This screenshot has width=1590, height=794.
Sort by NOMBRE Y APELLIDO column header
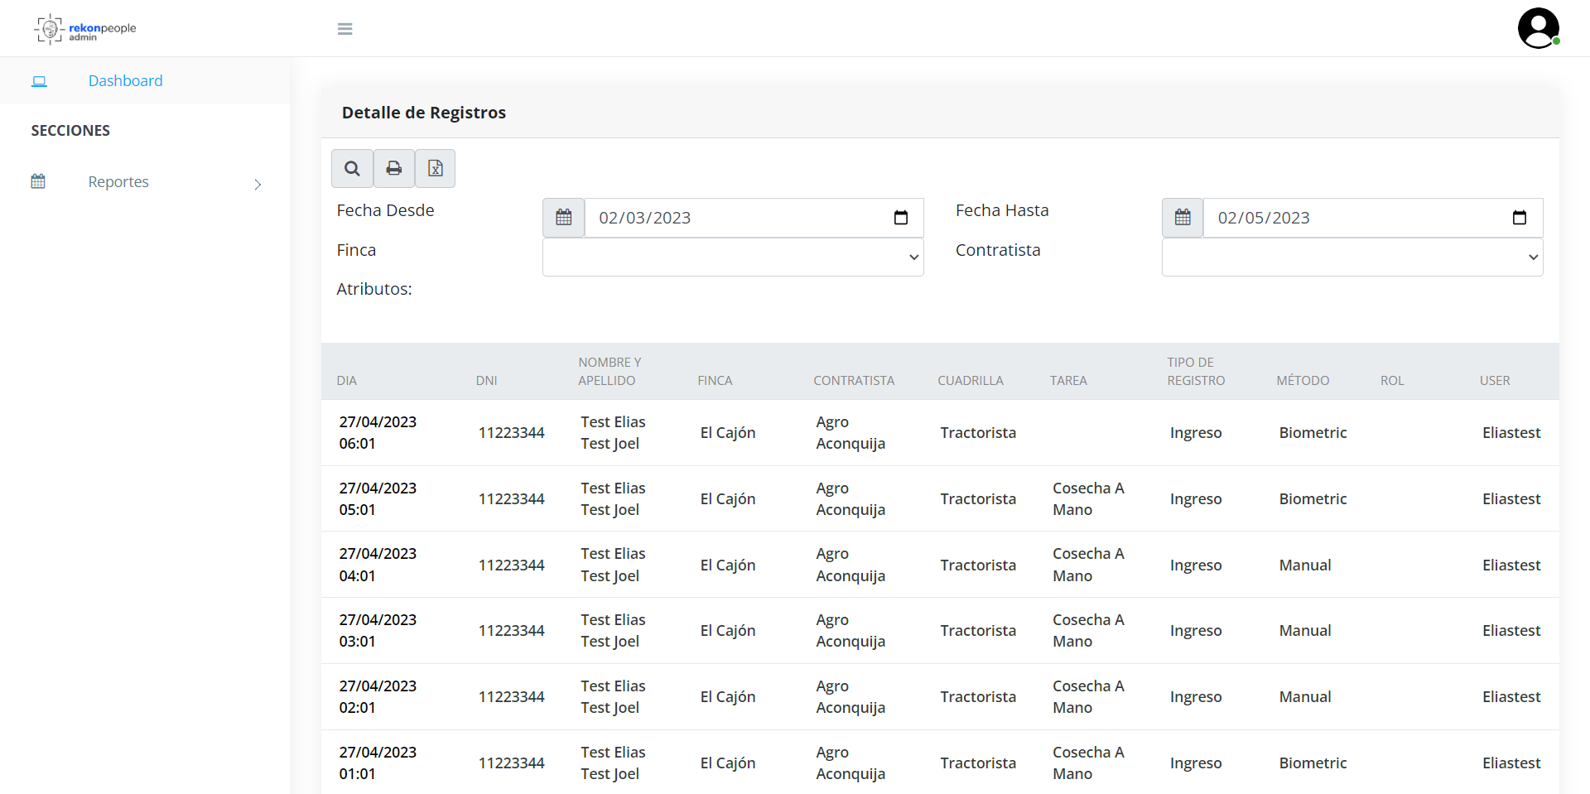(610, 372)
